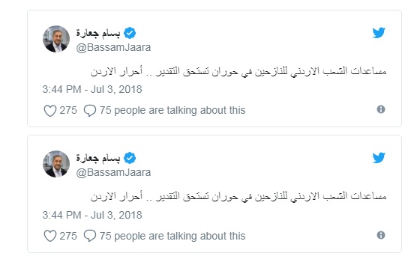Click verified badge in second tweet
The height and width of the screenshot is (271, 402).
[x=130, y=158]
